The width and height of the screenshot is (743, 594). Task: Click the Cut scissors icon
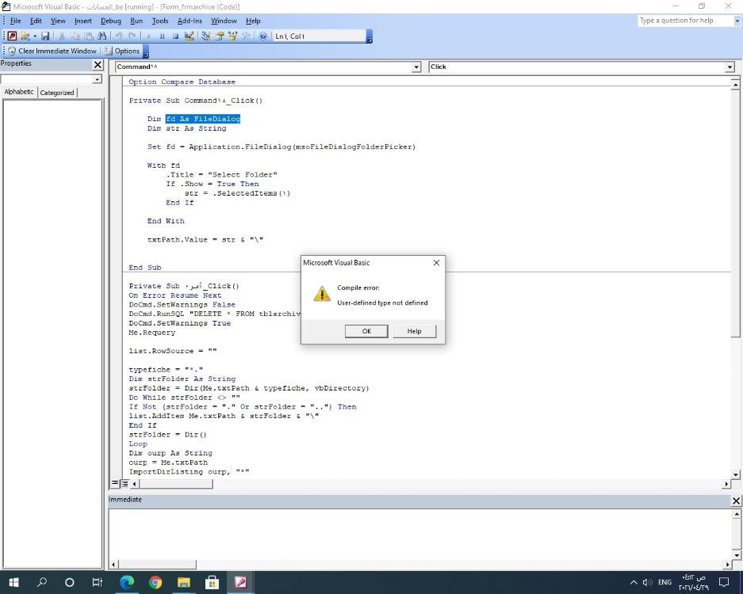click(62, 36)
